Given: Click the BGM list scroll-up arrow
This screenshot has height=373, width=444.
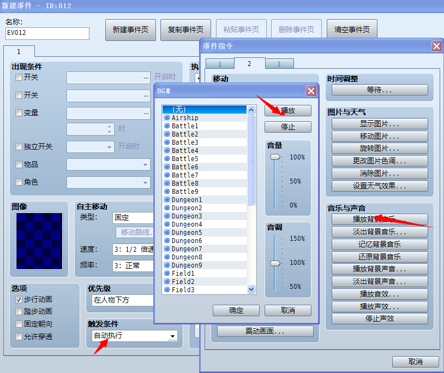Looking at the screenshot, I should tap(251, 110).
